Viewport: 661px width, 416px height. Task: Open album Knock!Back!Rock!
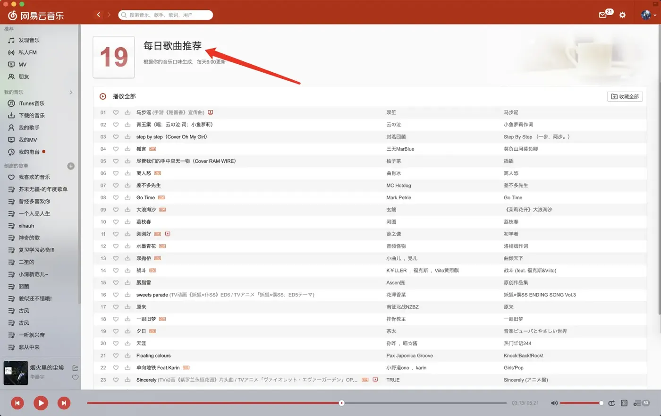point(524,356)
